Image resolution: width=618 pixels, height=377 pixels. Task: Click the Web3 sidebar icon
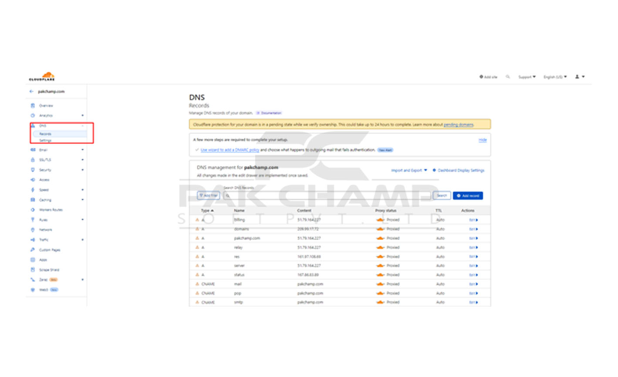(33, 290)
